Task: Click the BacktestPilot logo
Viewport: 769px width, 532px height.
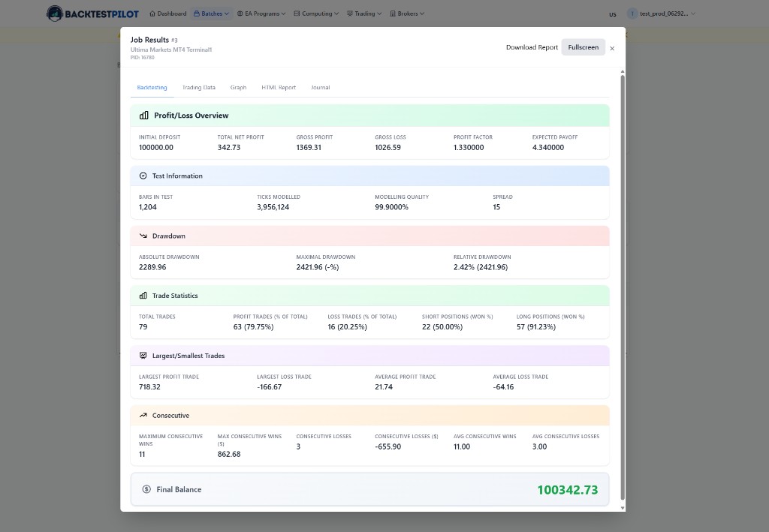Action: 92,14
